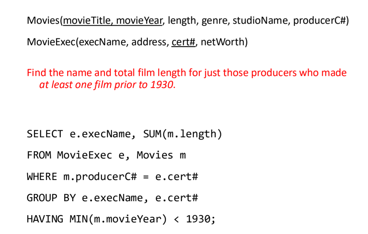Click the 'GROUP BY e.execName, e.cert#' line
Viewport: 368px width, 234px height.
(112, 198)
